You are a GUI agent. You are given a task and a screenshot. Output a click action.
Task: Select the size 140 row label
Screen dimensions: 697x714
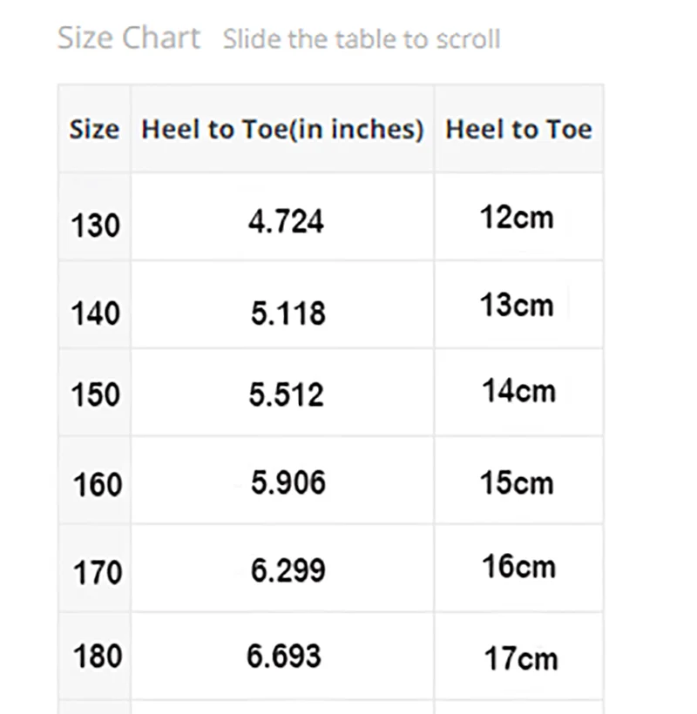click(94, 313)
